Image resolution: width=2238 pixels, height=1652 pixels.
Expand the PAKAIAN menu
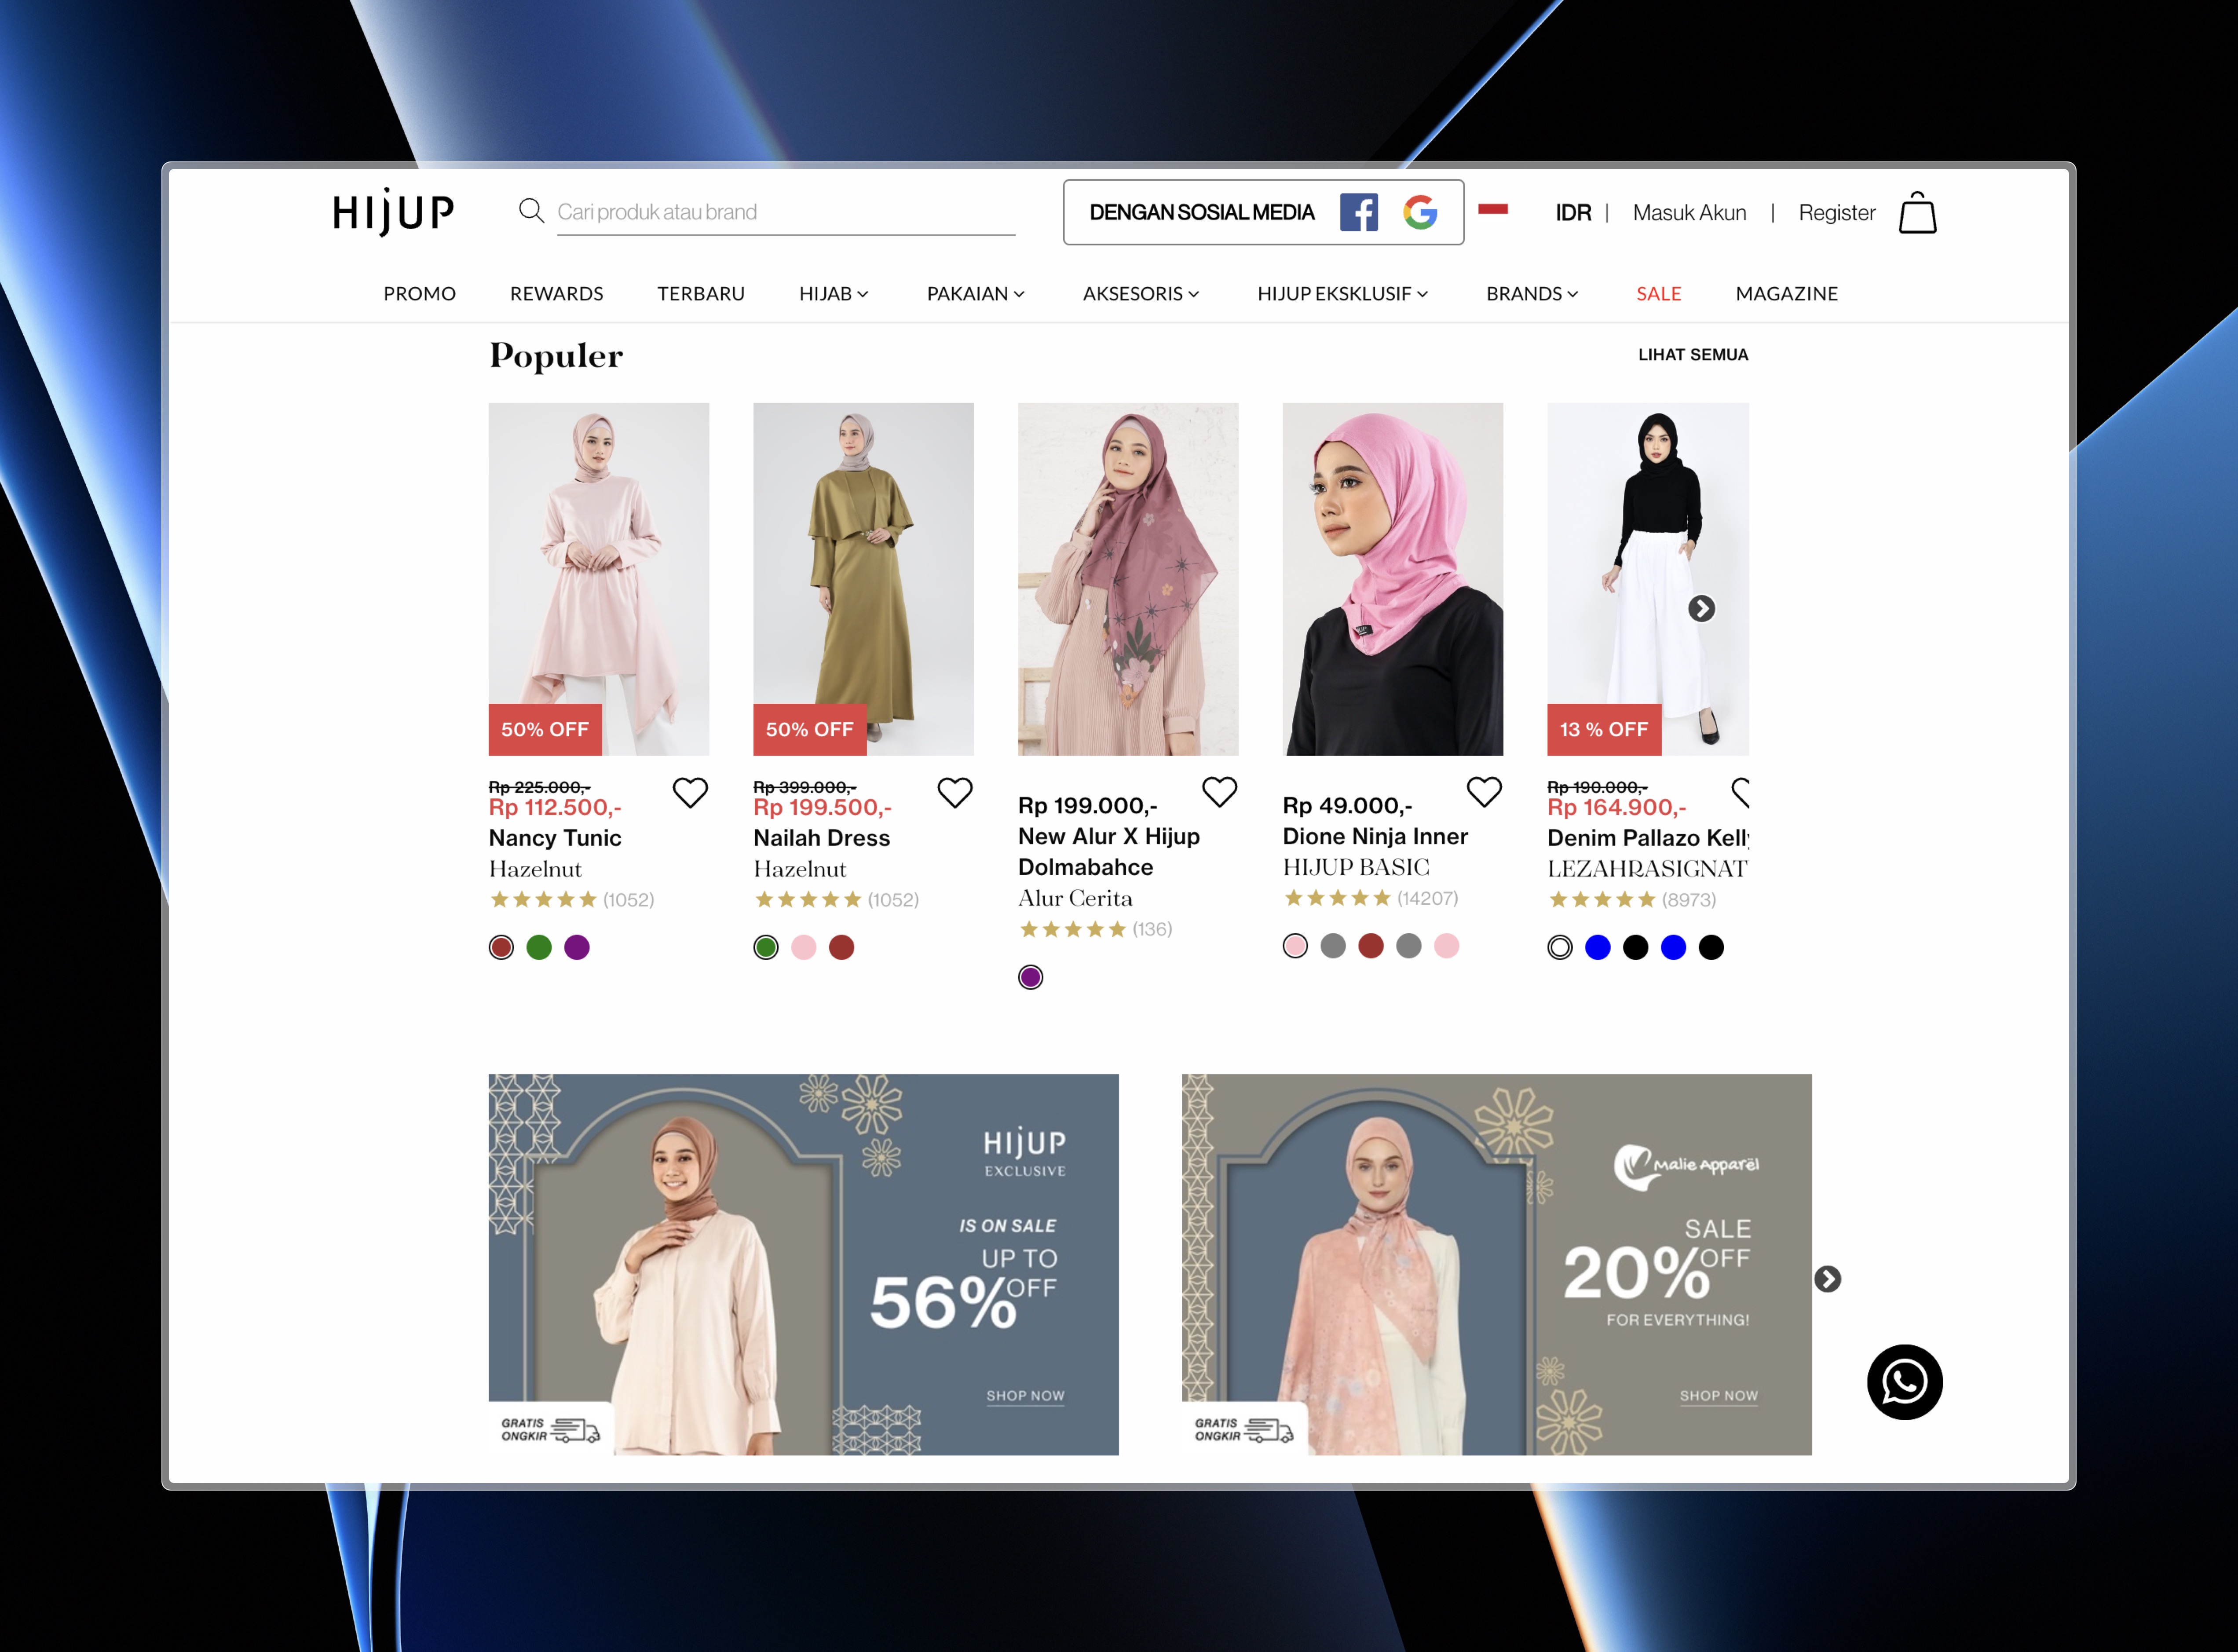pos(975,293)
